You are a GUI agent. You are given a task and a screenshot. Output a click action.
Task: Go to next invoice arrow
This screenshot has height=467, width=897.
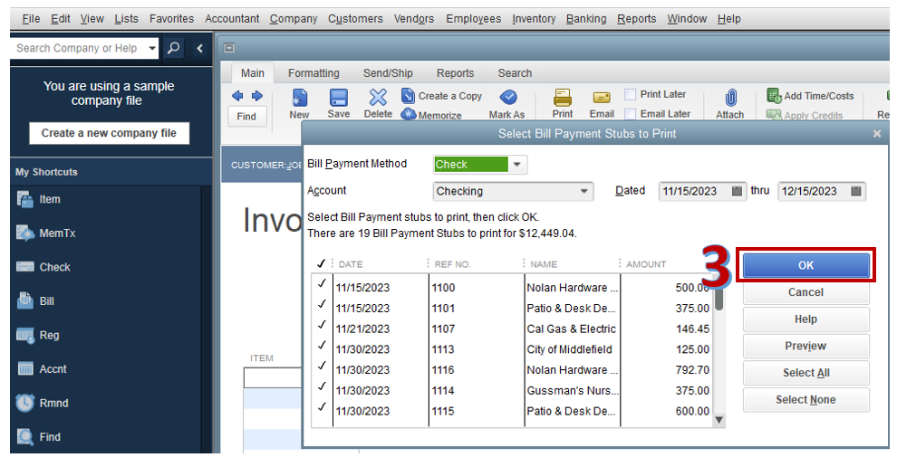256,96
